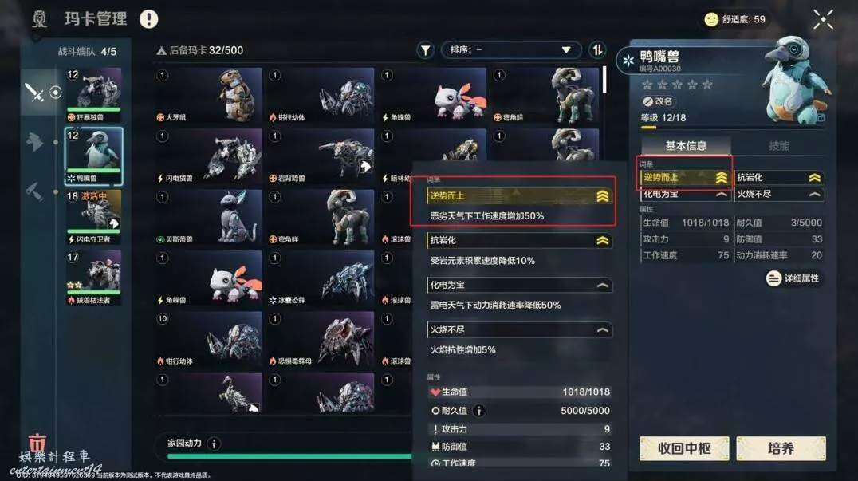Click the exclamation help icon by 玛卡管理
Viewport: 858px width, 481px height.
(148, 19)
